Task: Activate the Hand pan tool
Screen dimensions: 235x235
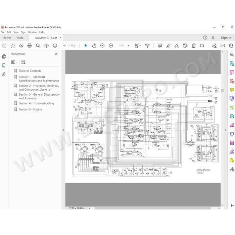Action: point(94,46)
